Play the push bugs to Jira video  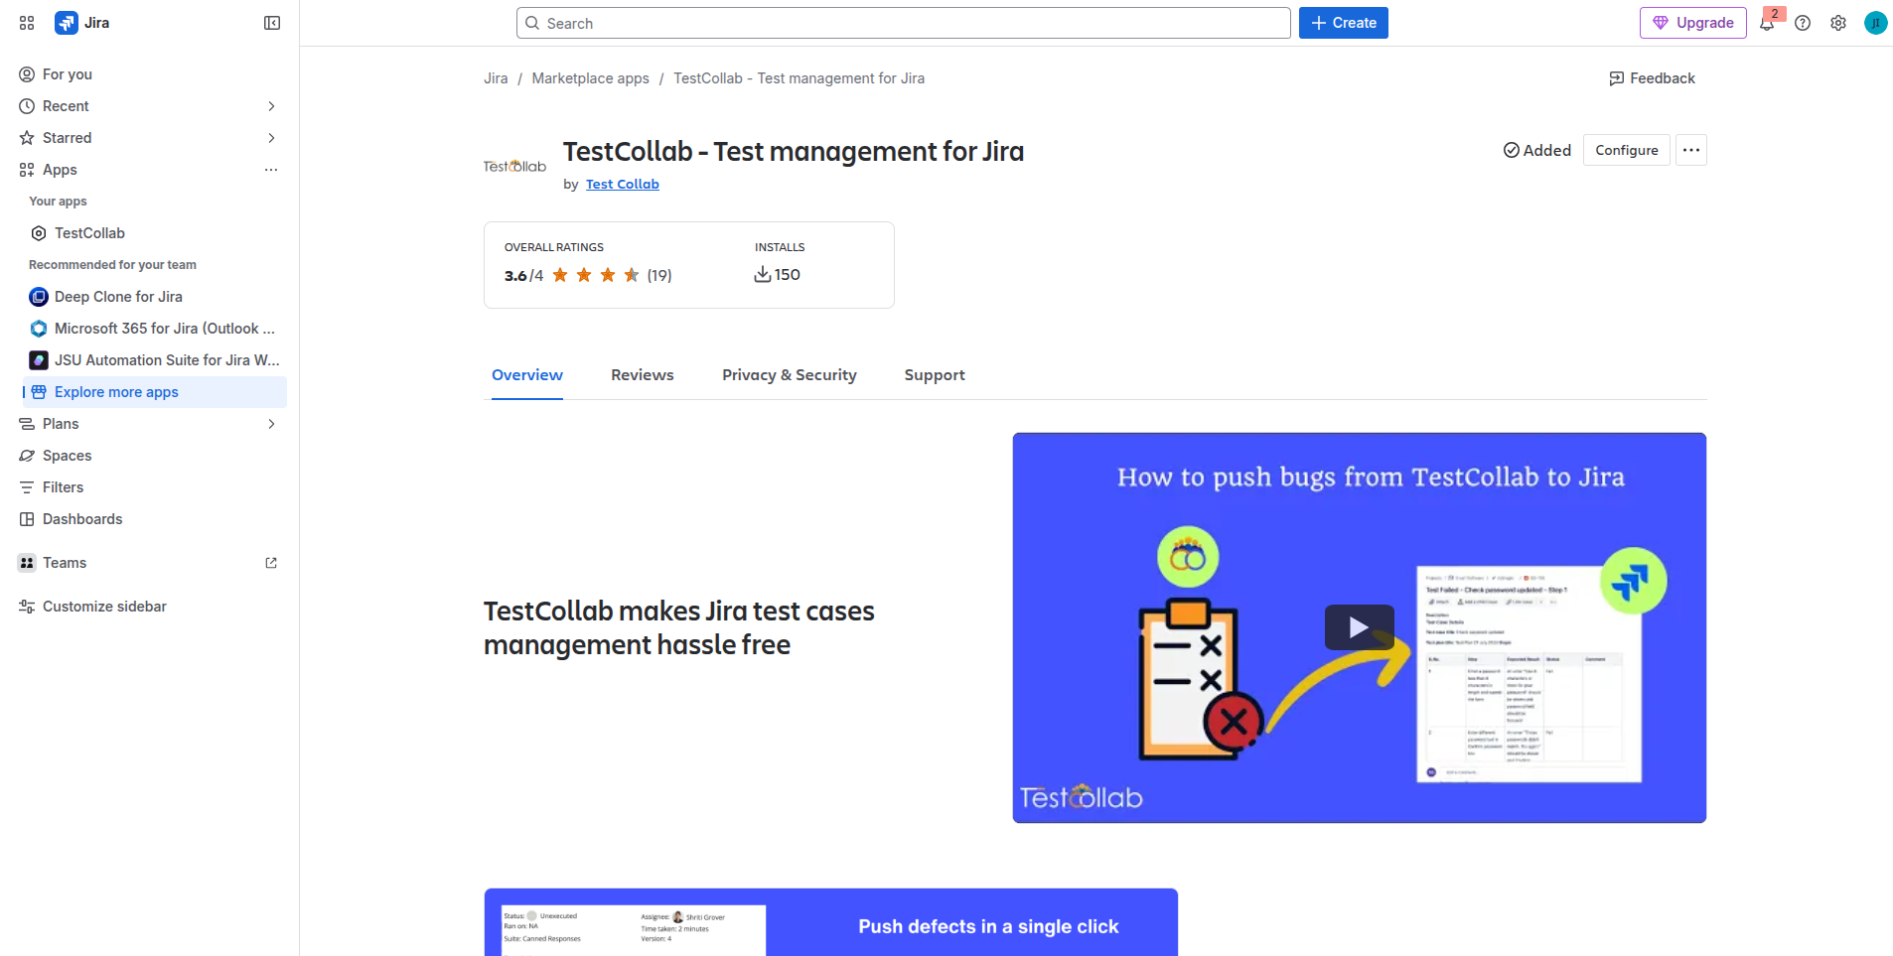[1360, 627]
